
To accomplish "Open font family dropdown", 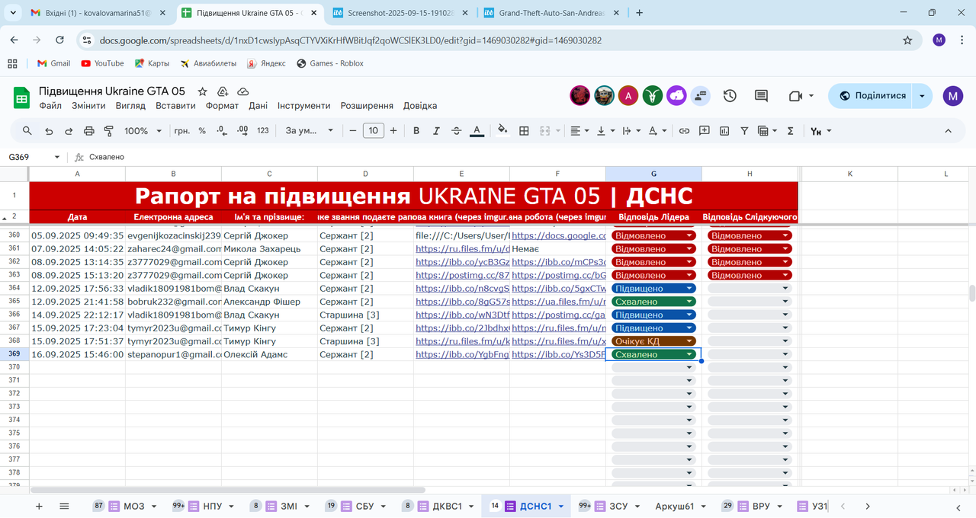I will [x=309, y=131].
